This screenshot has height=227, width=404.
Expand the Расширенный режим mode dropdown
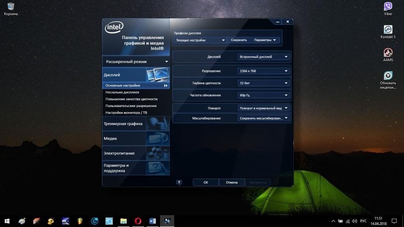coord(136,62)
